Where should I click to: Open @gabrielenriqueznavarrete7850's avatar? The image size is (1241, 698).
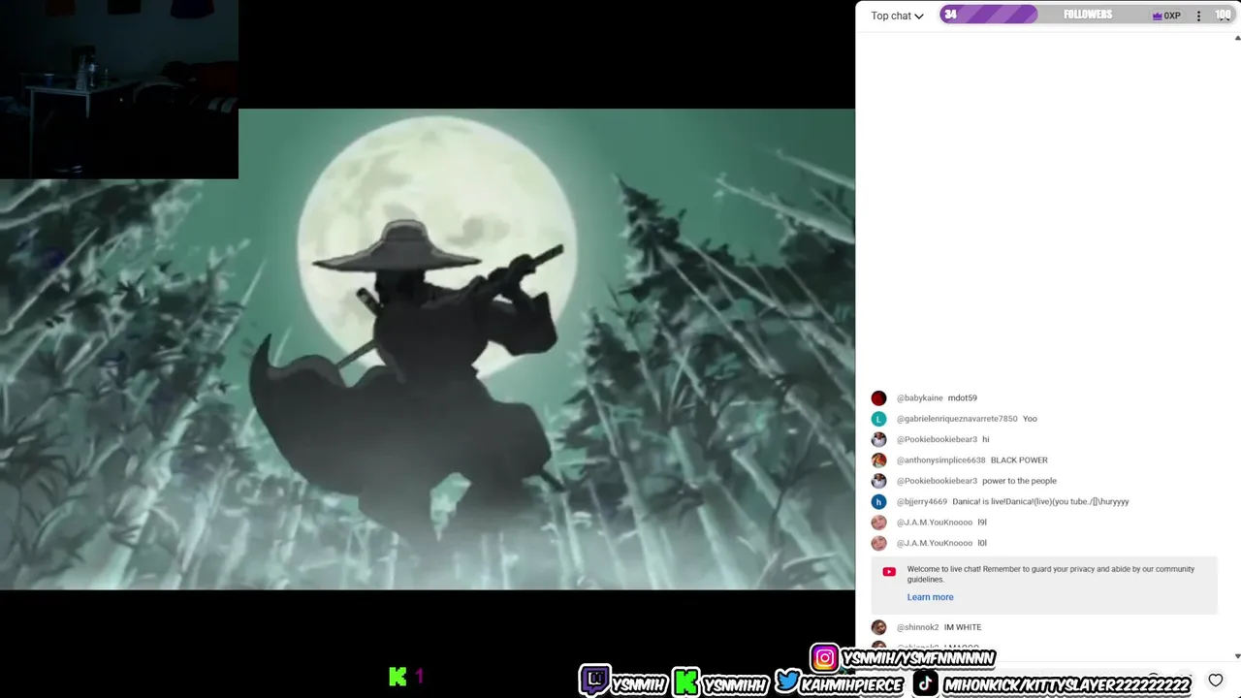click(878, 419)
